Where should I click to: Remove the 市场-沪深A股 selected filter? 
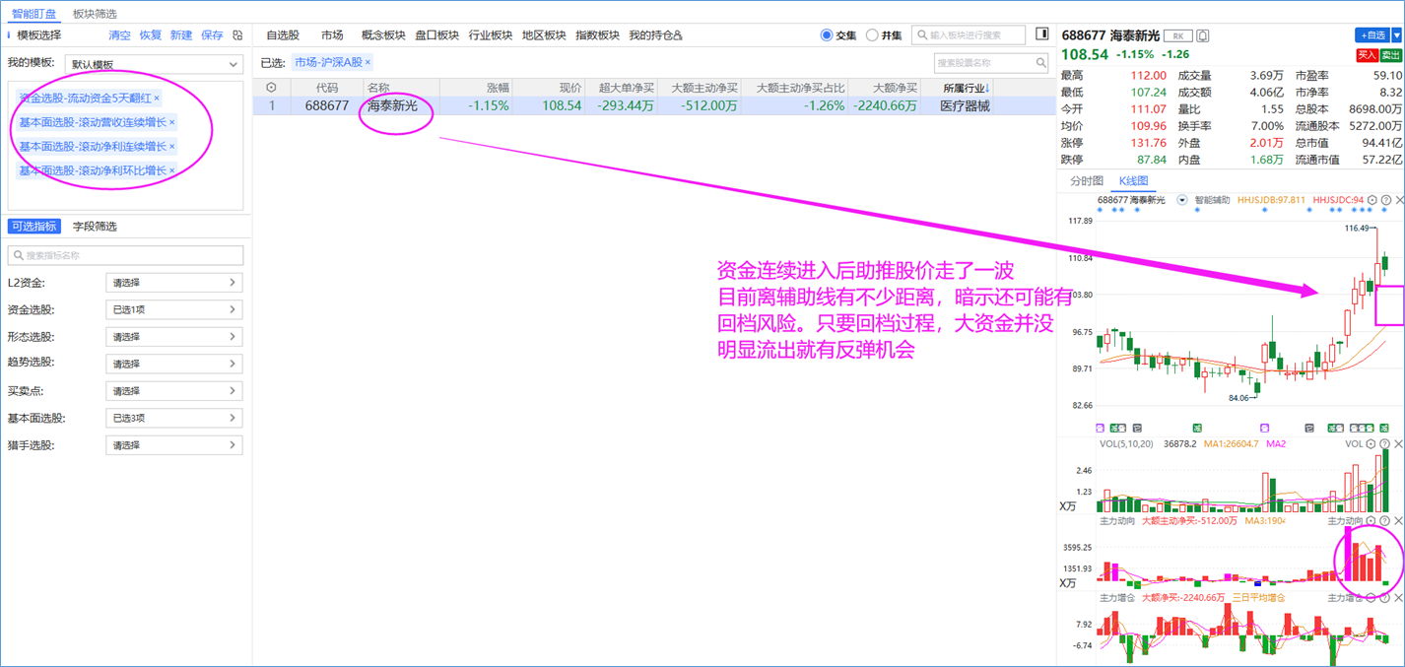coord(368,62)
